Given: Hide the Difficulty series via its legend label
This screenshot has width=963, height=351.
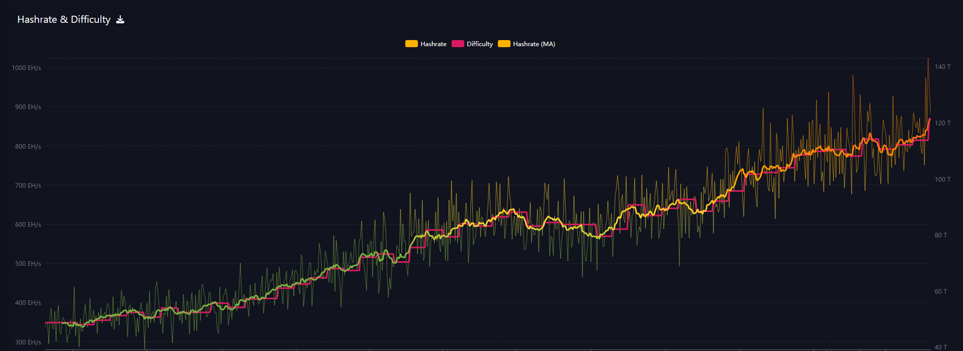Looking at the screenshot, I should coord(479,44).
